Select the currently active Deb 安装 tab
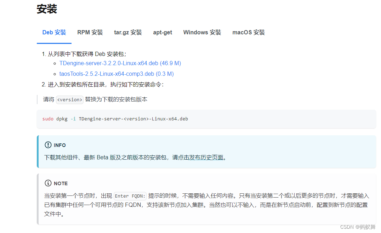381x233 pixels. coord(54,32)
